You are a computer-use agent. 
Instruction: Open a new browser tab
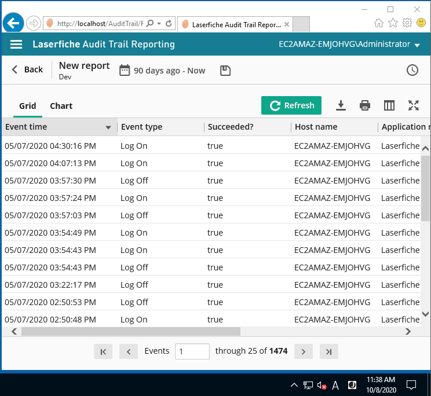(301, 24)
